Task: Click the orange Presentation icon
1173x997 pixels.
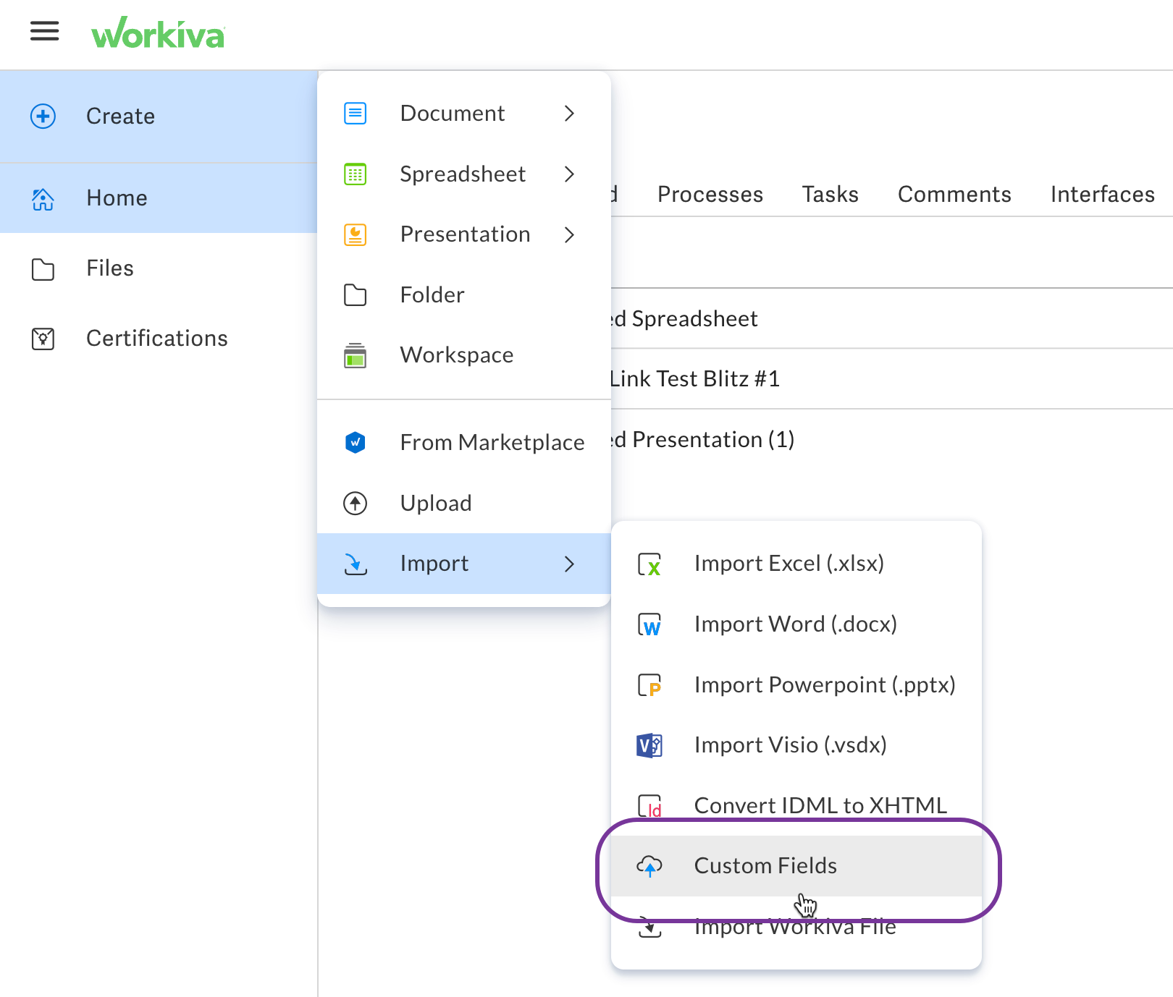Action: tap(355, 234)
